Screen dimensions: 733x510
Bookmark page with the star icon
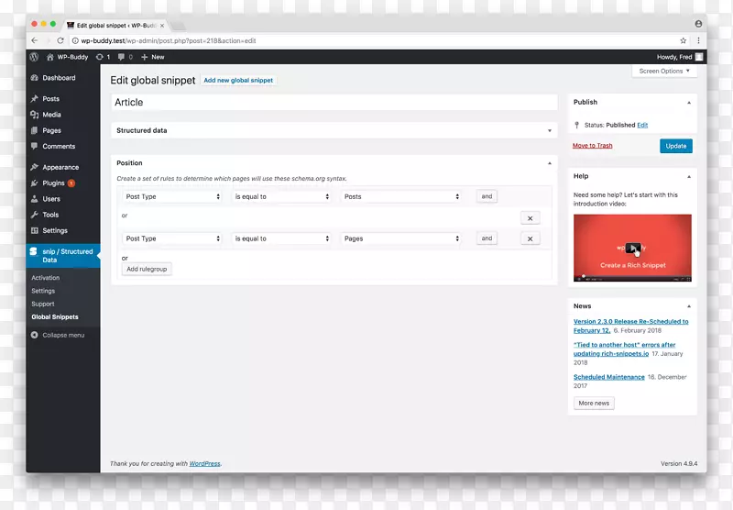(x=683, y=41)
